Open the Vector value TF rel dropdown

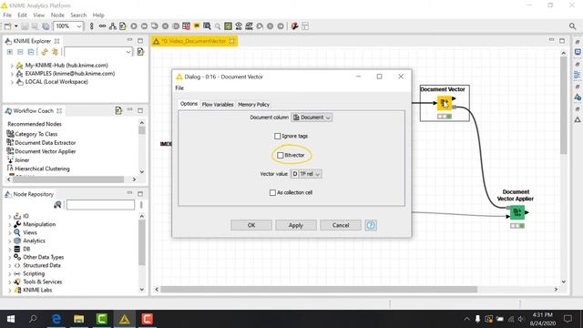coord(306,174)
